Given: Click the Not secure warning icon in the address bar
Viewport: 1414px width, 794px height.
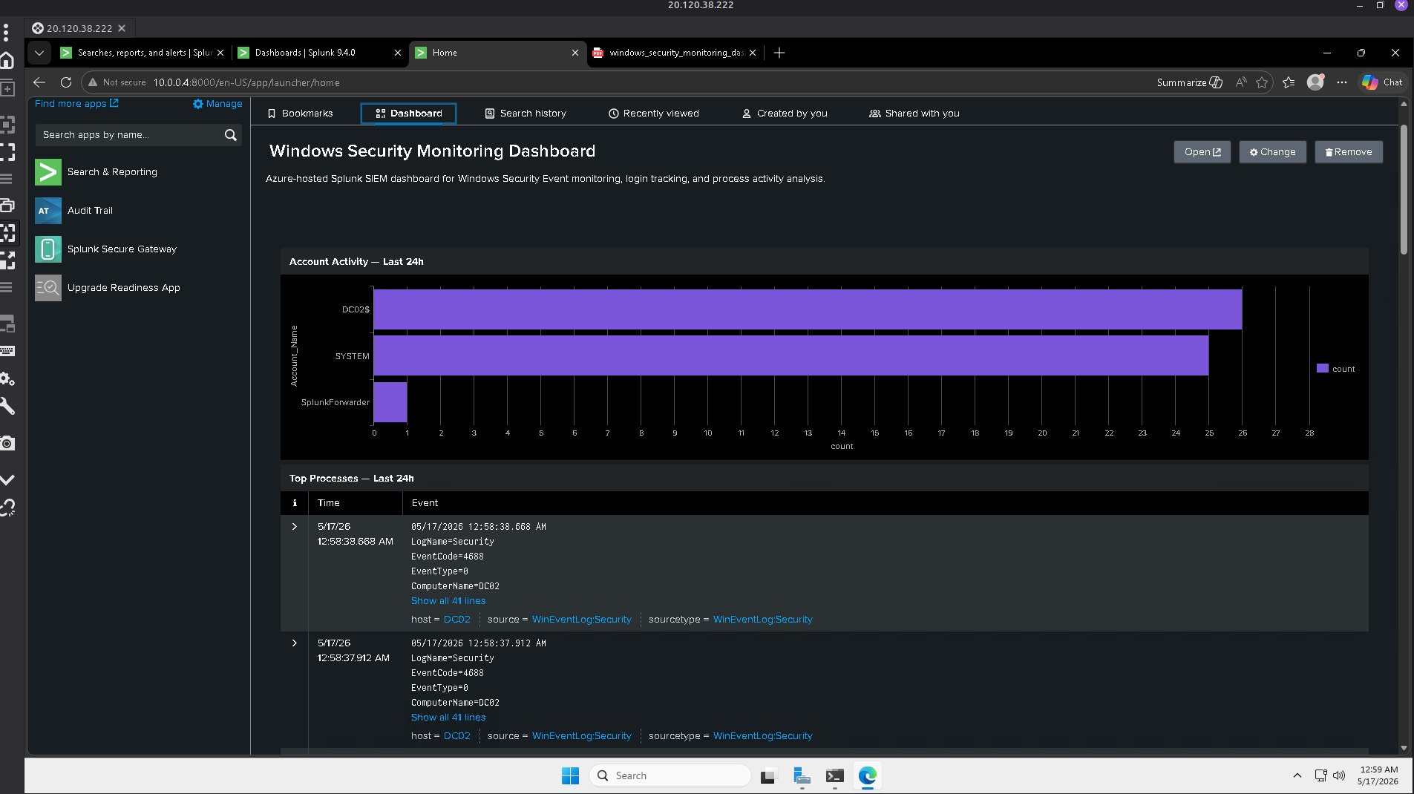Looking at the screenshot, I should tap(93, 82).
